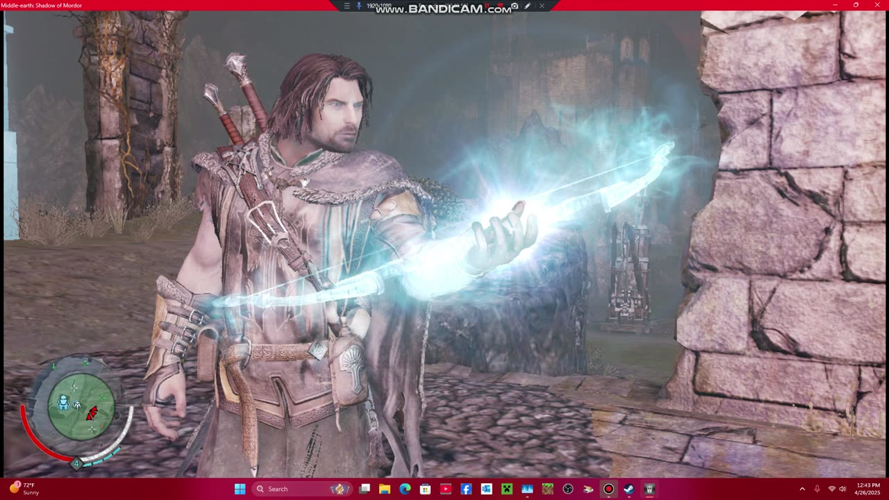Open the taskbar app left of Bandicam
The width and height of the screenshot is (889, 500).
pyautogui.click(x=588, y=489)
